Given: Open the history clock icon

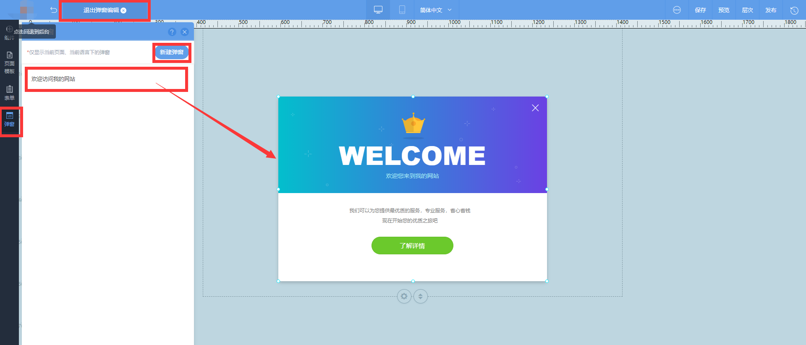Looking at the screenshot, I should (x=794, y=10).
